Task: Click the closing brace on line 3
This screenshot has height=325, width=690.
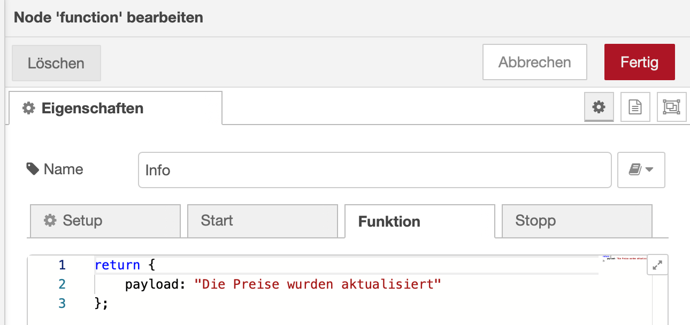Action: point(100,304)
